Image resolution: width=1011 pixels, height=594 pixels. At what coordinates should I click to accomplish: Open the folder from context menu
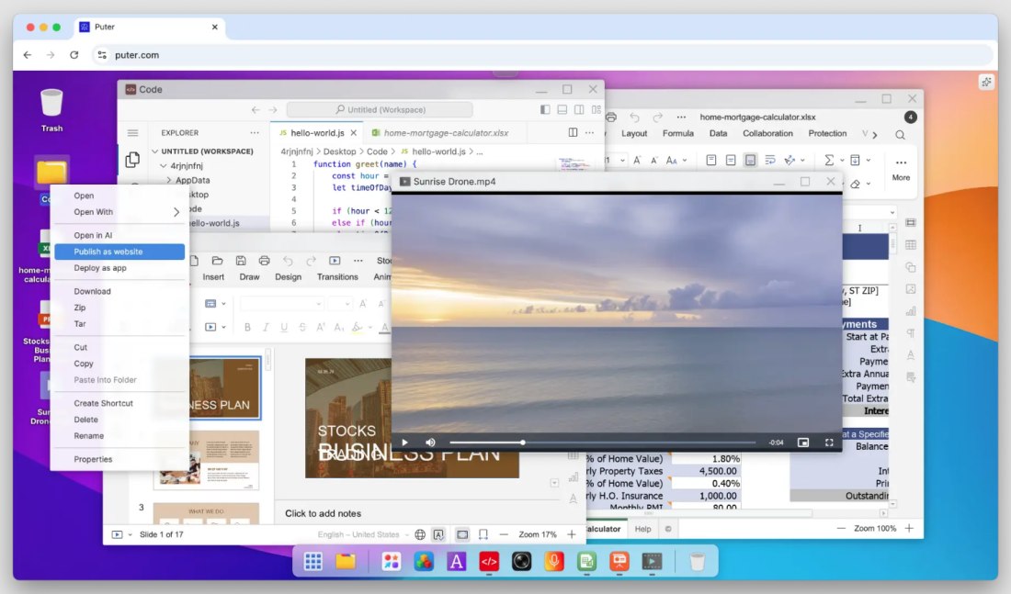119,196
